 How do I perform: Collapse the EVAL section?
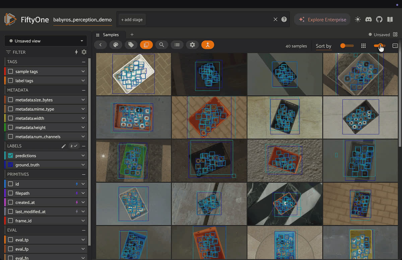click(x=83, y=230)
